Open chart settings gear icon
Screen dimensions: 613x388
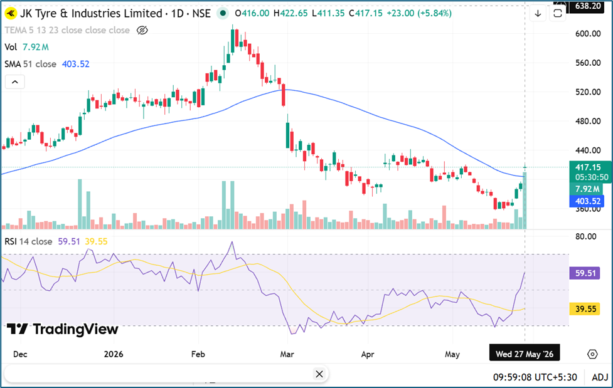592,354
